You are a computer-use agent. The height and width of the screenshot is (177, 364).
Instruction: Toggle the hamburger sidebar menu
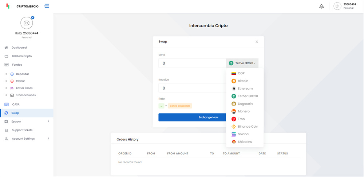pos(47,6)
